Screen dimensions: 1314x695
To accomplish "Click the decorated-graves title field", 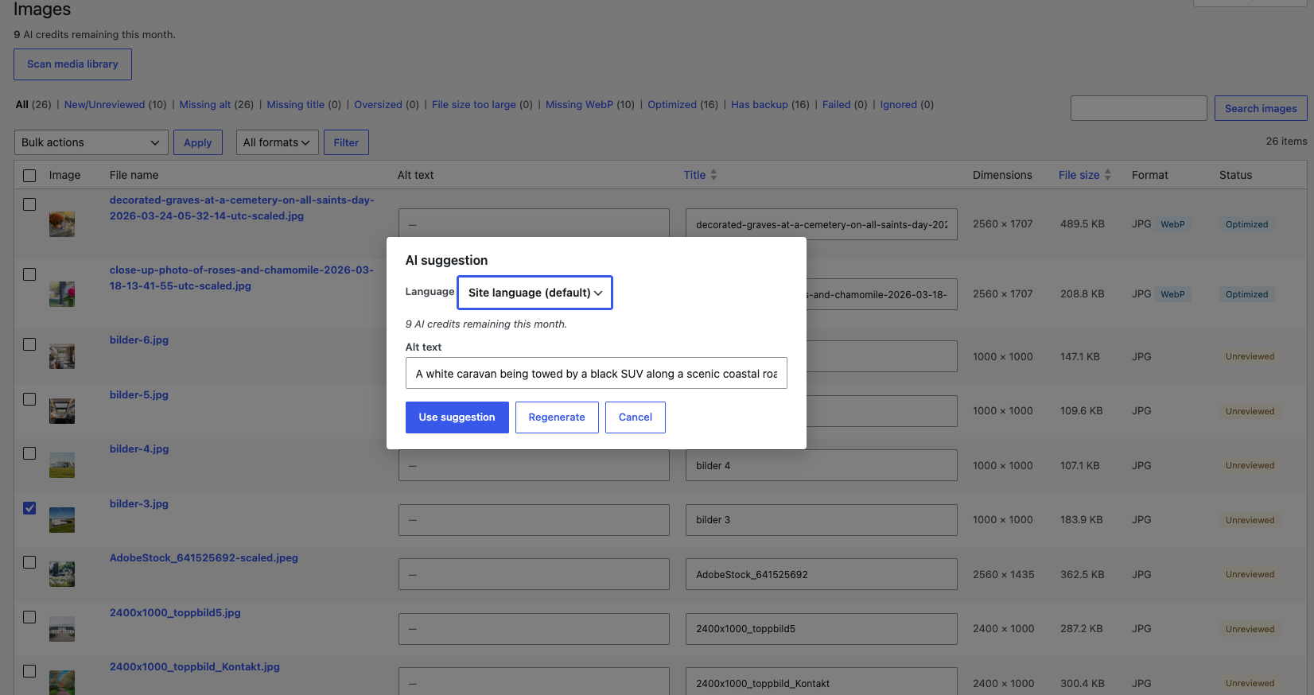I will 822,224.
